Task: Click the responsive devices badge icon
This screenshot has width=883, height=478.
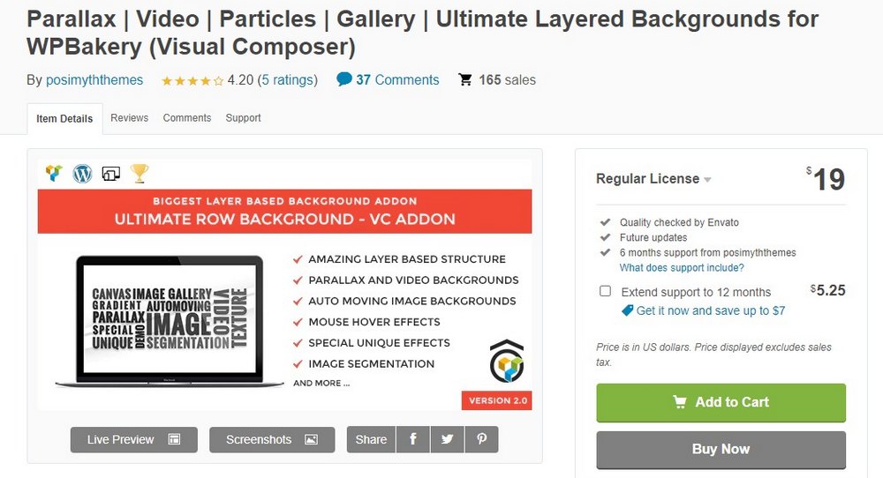Action: 111,174
